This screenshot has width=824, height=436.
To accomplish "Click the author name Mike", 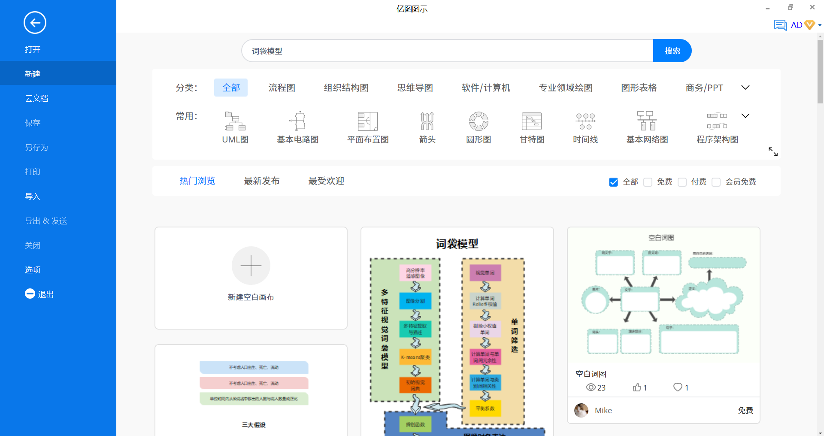I will (603, 410).
